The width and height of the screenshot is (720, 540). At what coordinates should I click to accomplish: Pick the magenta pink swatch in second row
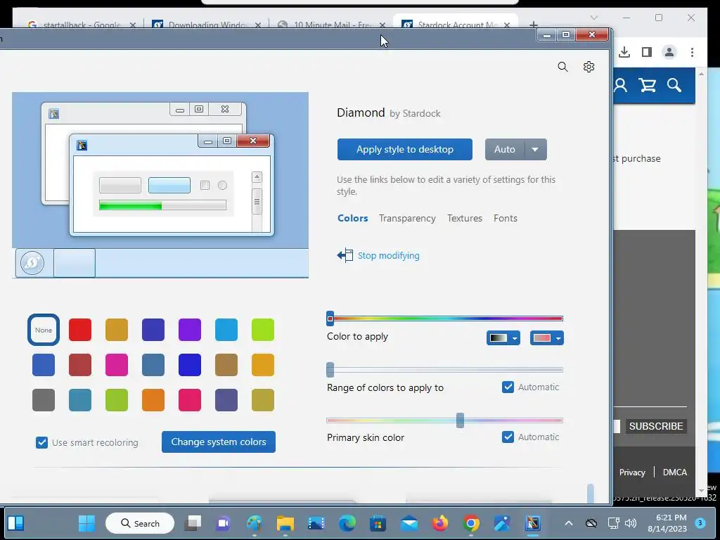click(117, 365)
